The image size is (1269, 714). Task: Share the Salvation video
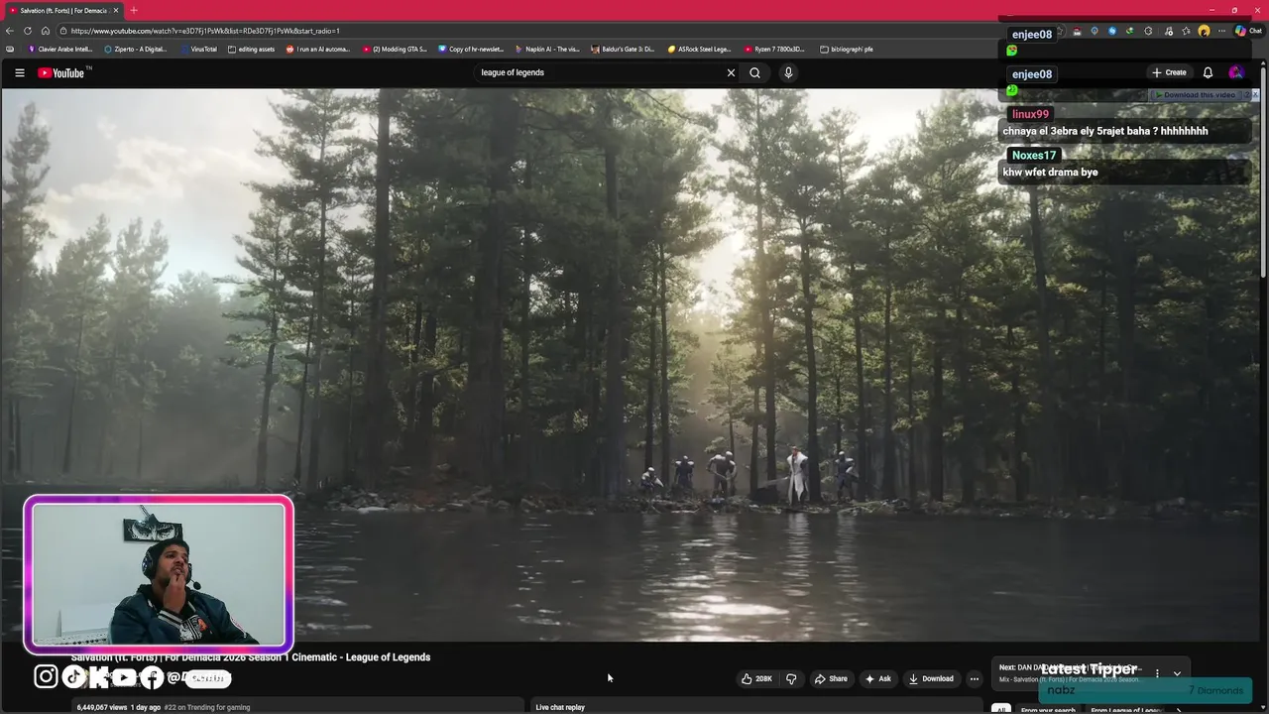(x=831, y=679)
